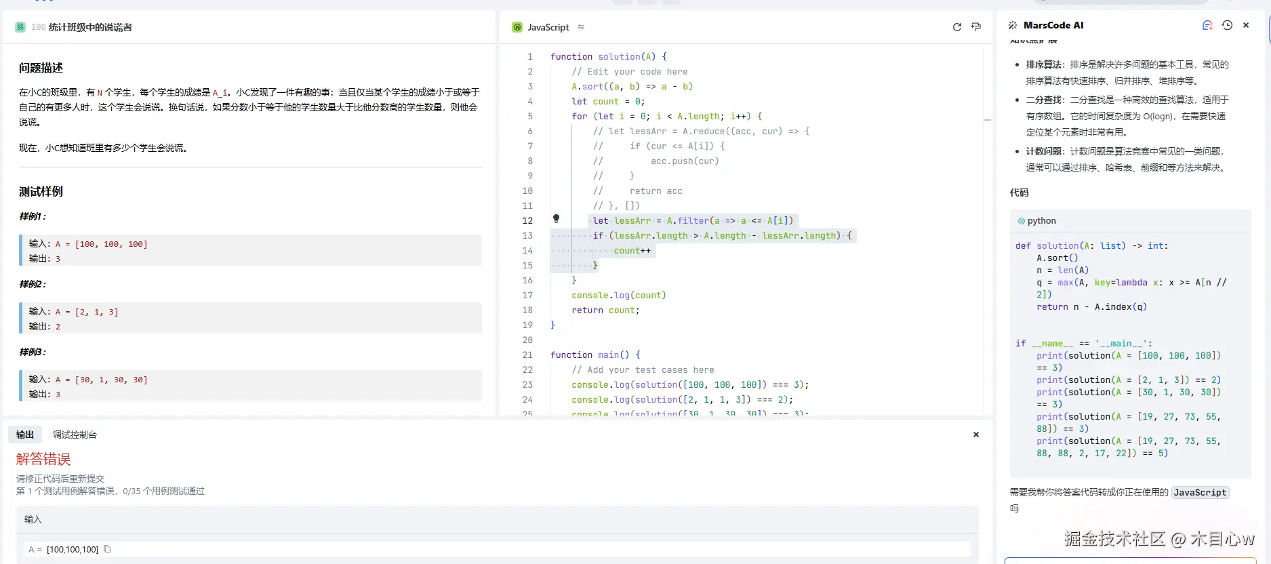Click the MarsCode AI sparkle logo

(1013, 25)
